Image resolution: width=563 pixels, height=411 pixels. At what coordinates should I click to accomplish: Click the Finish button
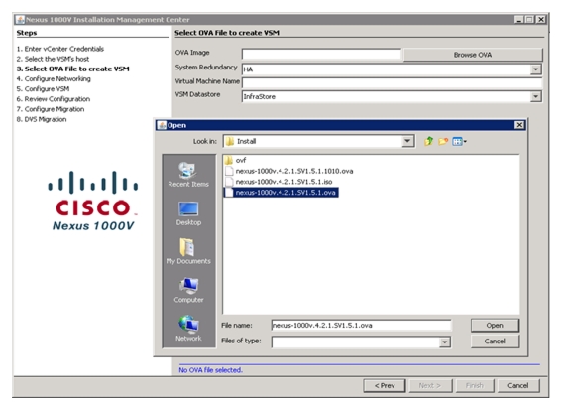475,386
